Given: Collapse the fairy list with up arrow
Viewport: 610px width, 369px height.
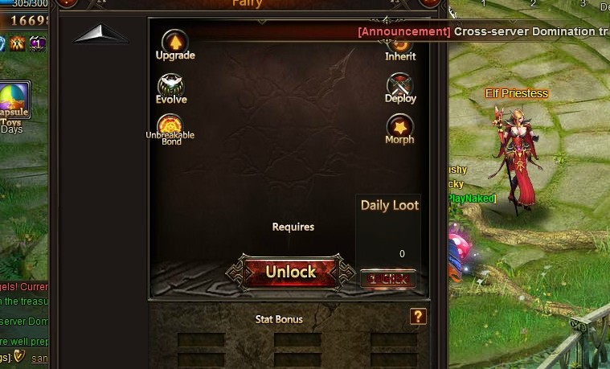Looking at the screenshot, I should (100, 35).
